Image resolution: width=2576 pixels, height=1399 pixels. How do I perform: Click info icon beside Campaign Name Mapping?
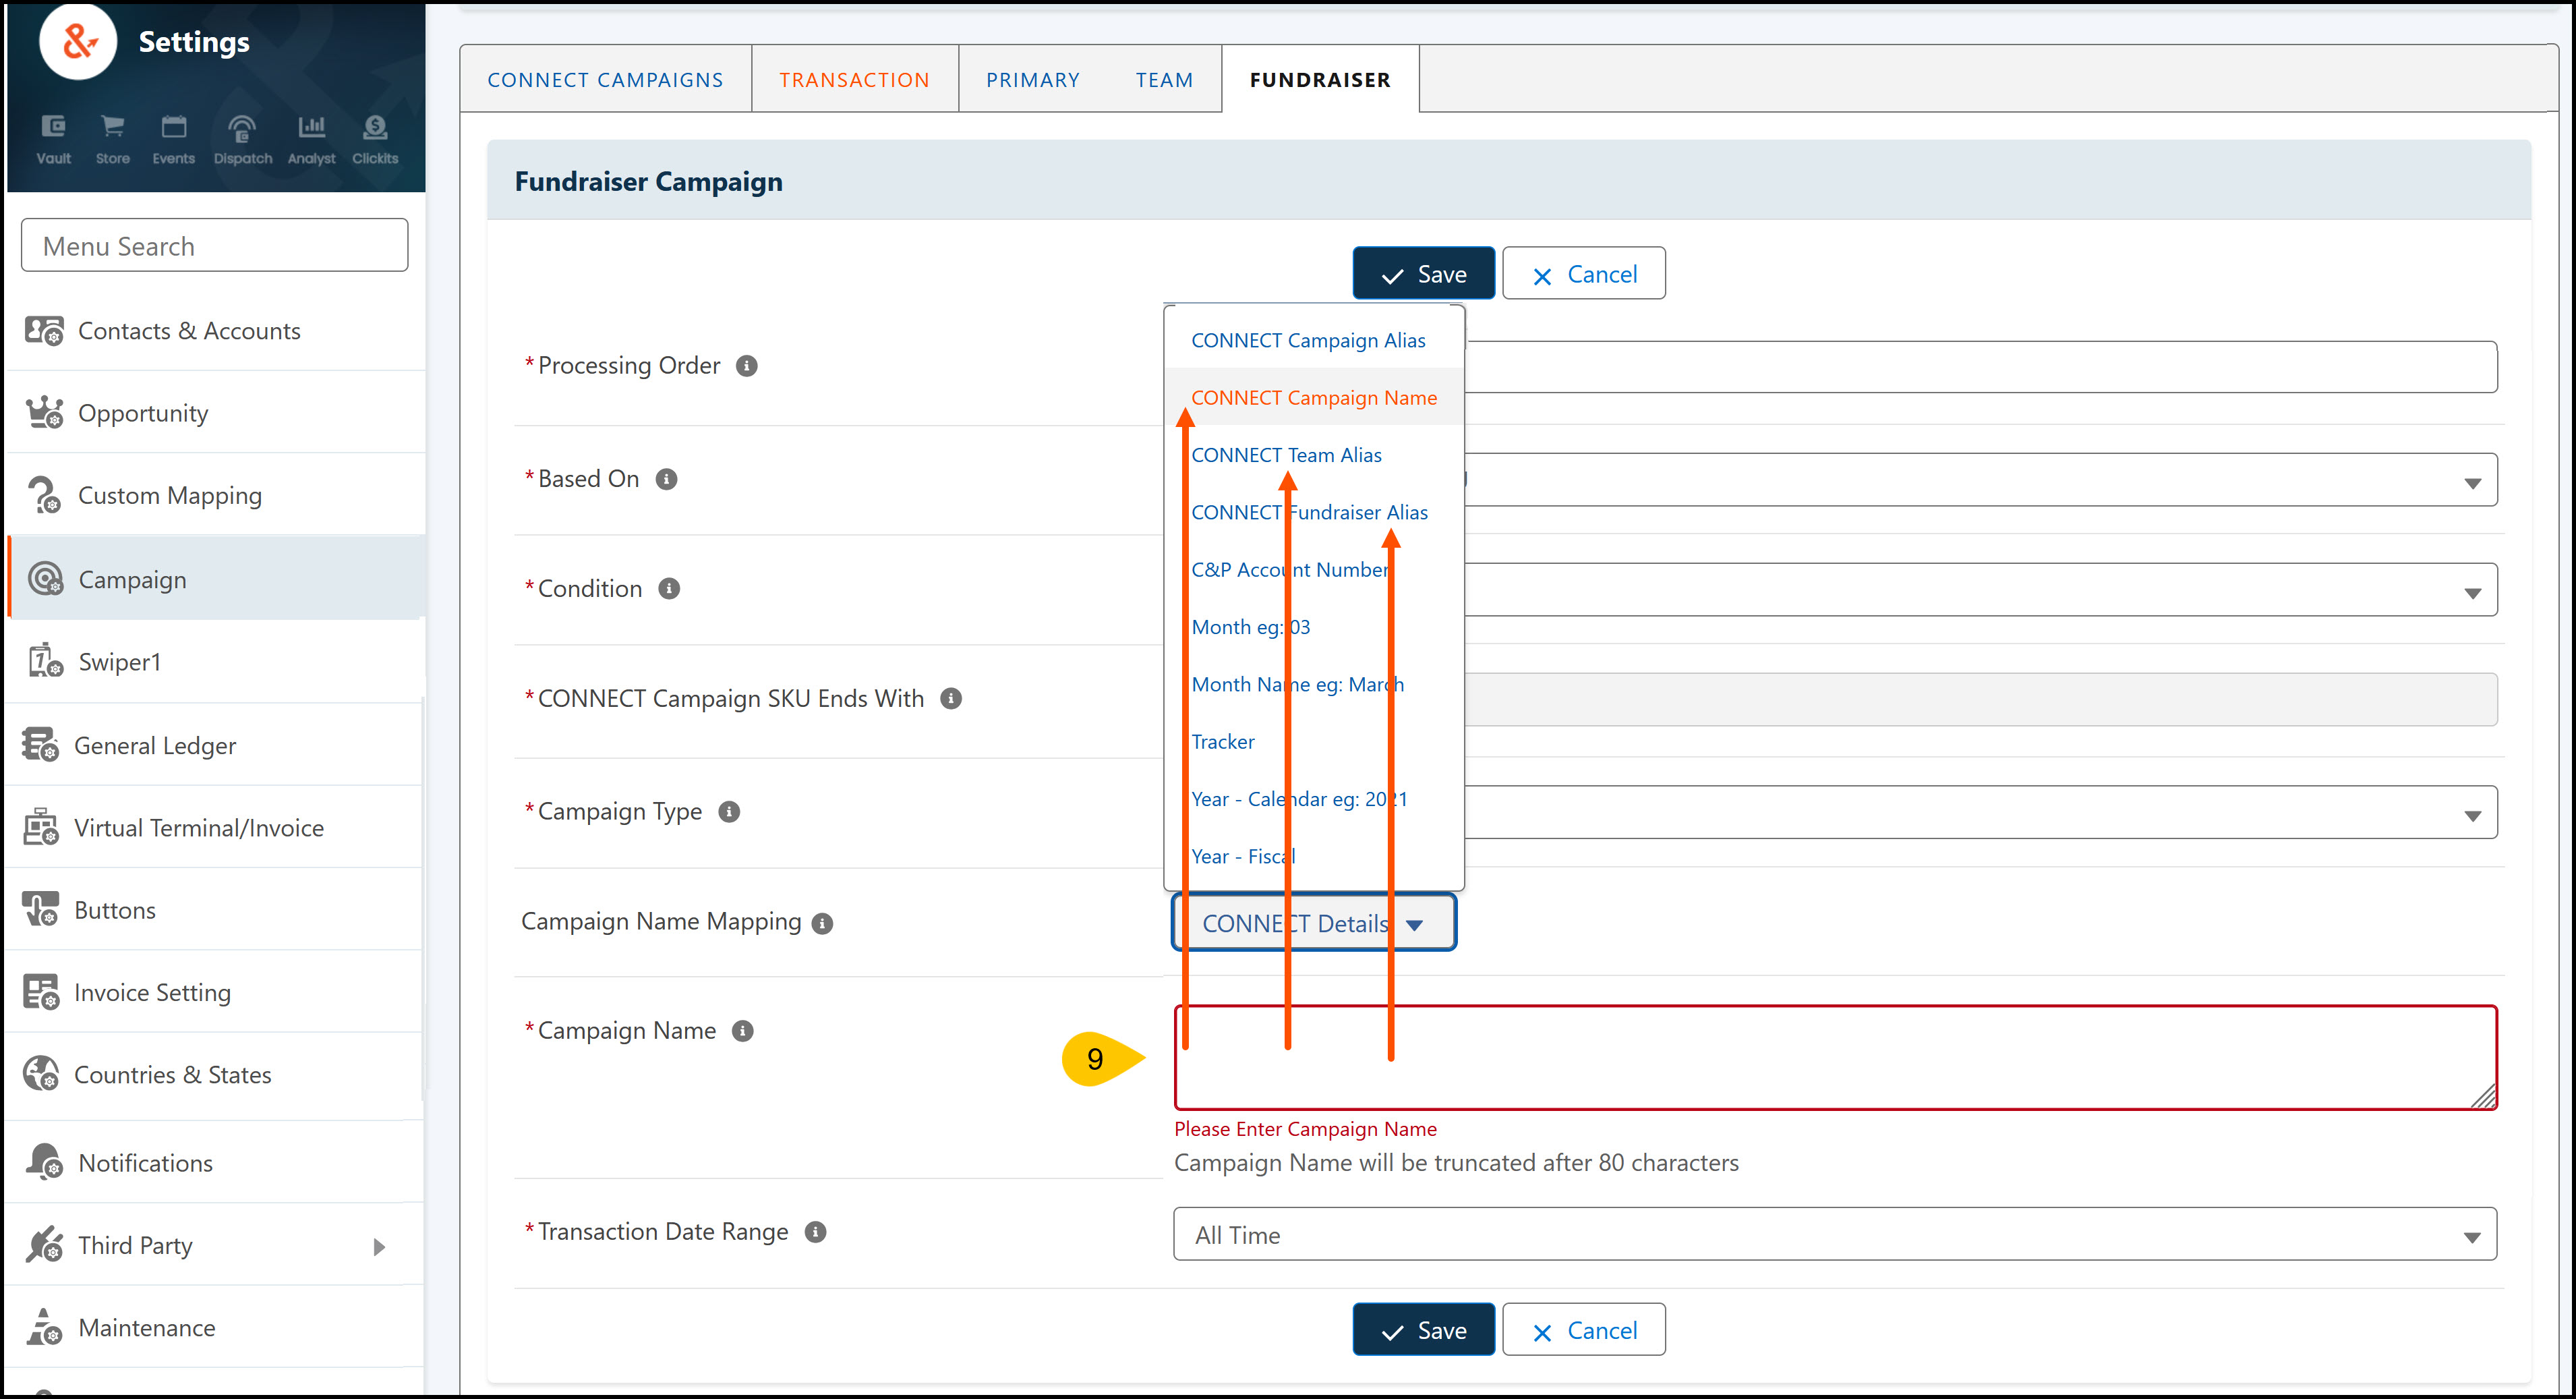pyautogui.click(x=822, y=924)
